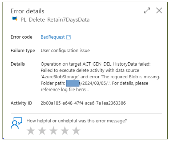Expand the error details panel
170x142 pixels.
(147, 10)
